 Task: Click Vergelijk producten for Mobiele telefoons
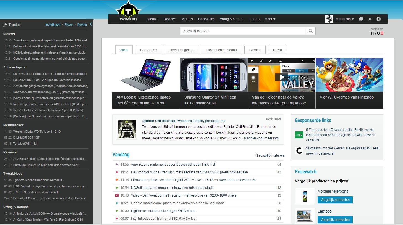[335, 200]
